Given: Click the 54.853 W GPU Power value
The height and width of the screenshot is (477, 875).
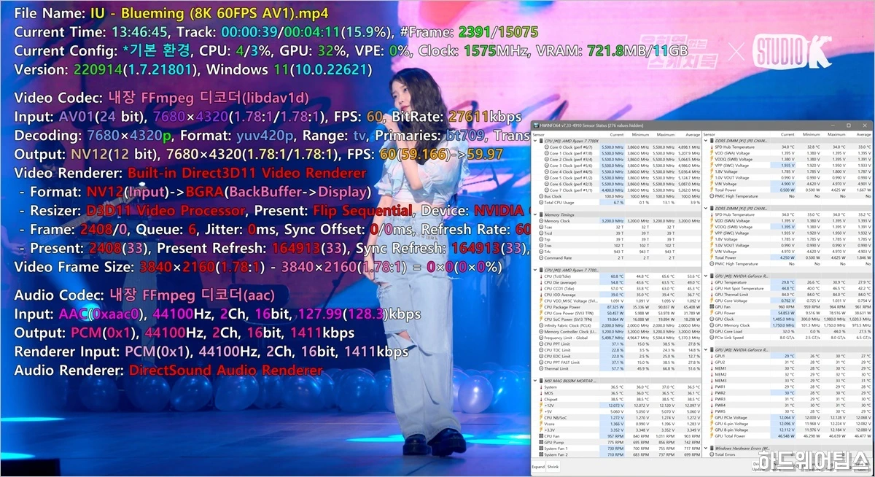Looking at the screenshot, I should point(787,313).
